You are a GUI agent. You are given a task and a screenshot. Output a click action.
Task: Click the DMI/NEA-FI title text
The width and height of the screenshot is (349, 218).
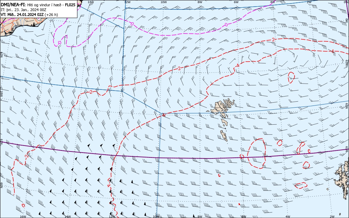click(x=13, y=5)
